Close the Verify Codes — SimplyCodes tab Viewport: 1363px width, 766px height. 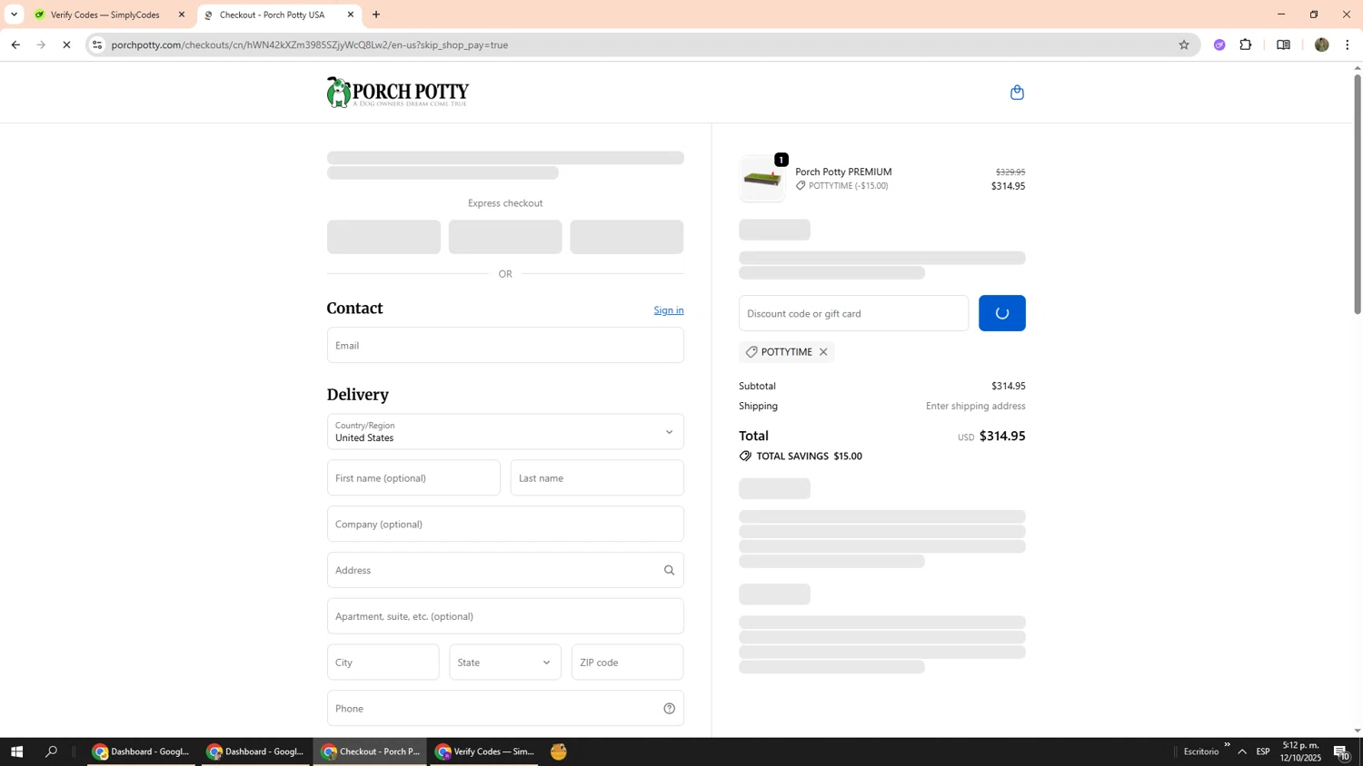[182, 15]
